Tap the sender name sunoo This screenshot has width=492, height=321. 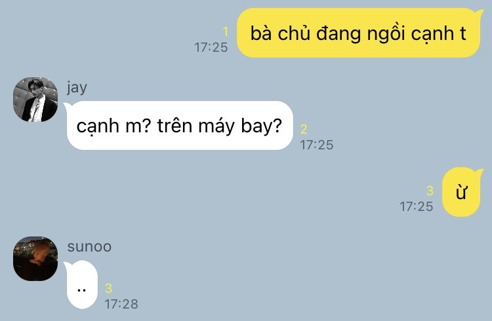(89, 247)
